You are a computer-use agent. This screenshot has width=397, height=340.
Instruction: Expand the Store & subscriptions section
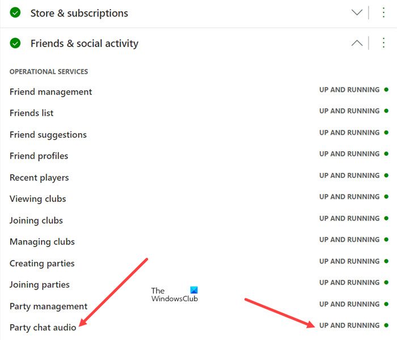tap(357, 12)
